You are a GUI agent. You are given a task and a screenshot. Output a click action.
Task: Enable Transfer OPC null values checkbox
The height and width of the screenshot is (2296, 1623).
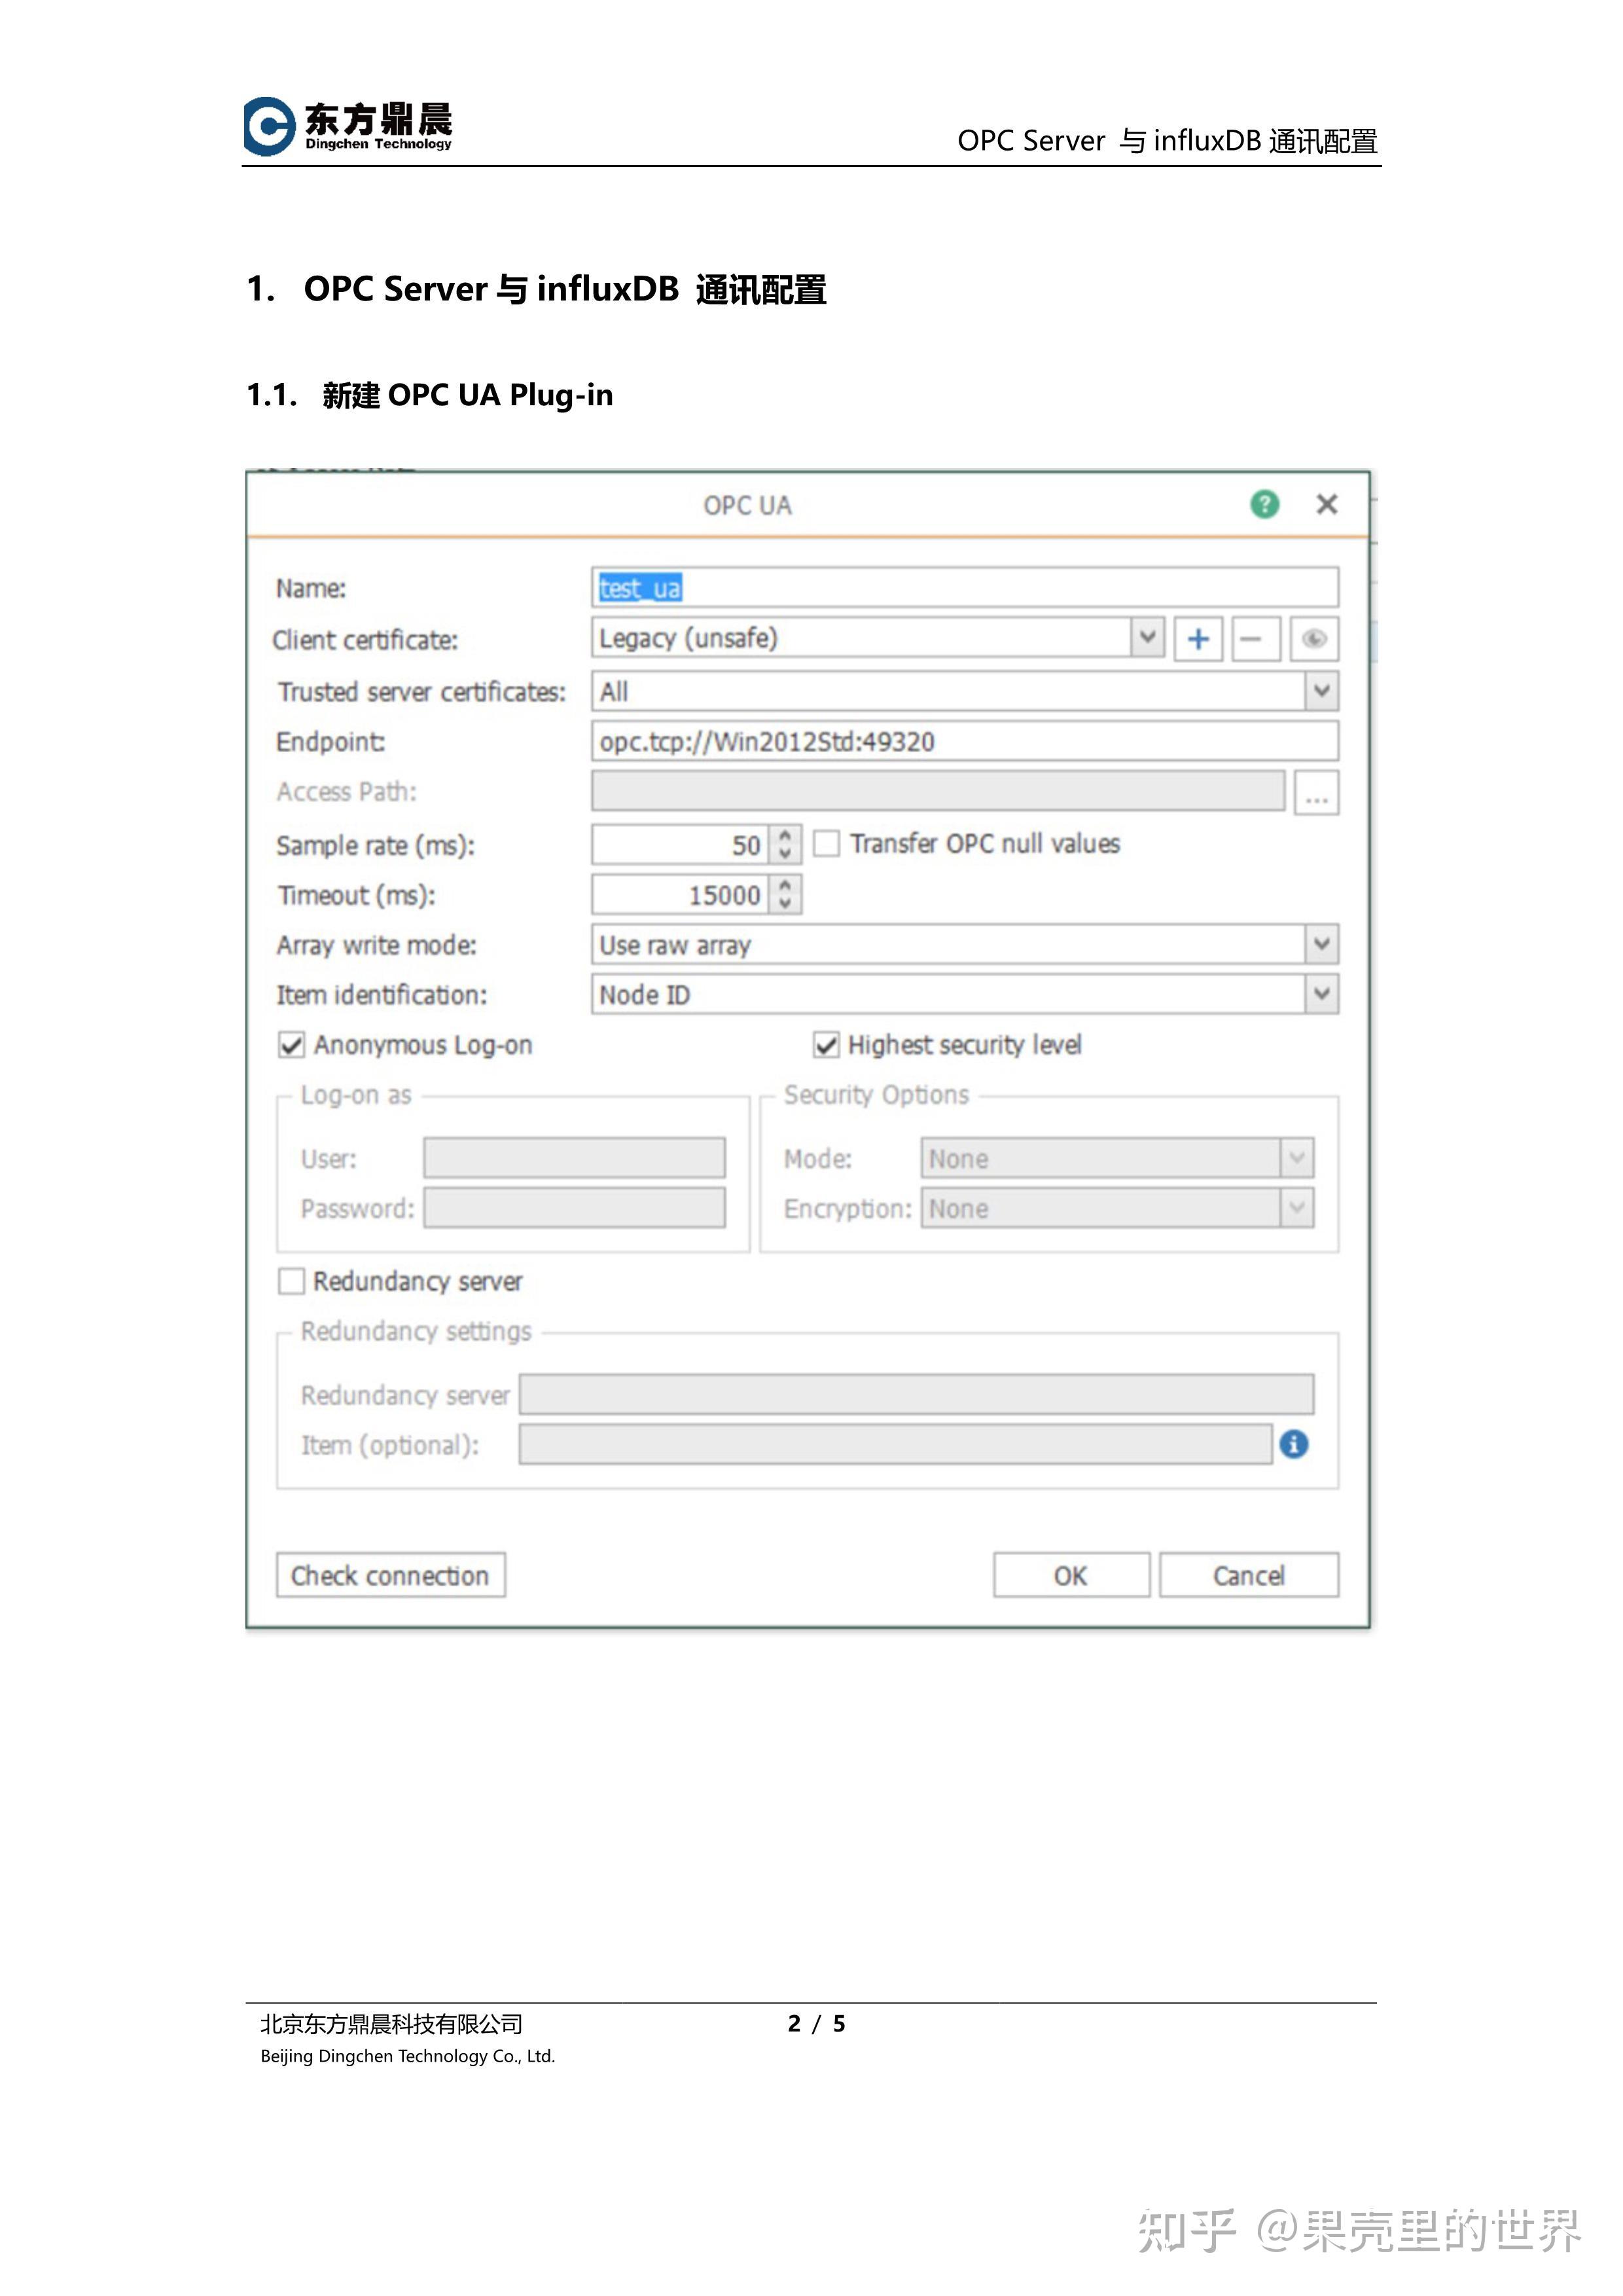827,844
